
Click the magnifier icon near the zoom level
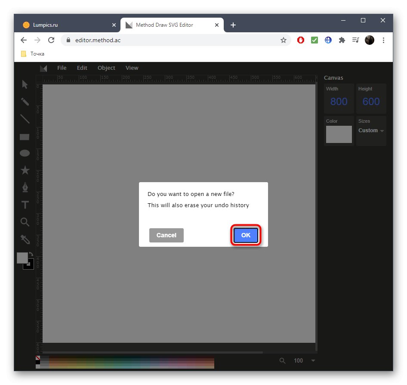tap(282, 360)
